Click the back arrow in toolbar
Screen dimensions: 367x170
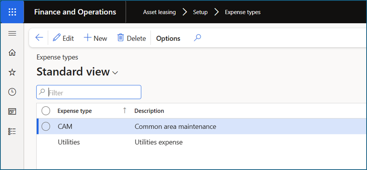pyautogui.click(x=39, y=38)
